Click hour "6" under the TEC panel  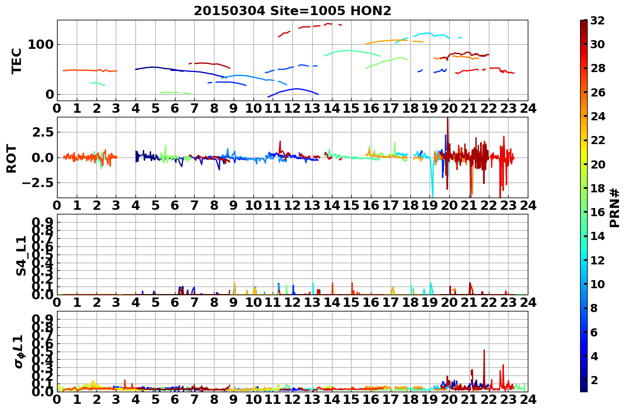[x=175, y=108]
